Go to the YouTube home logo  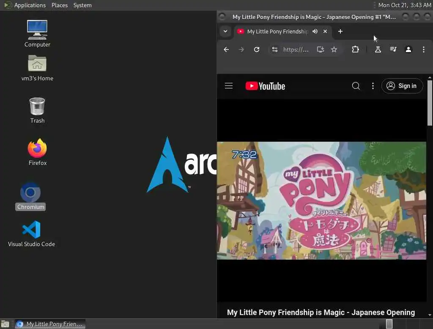pos(265,86)
